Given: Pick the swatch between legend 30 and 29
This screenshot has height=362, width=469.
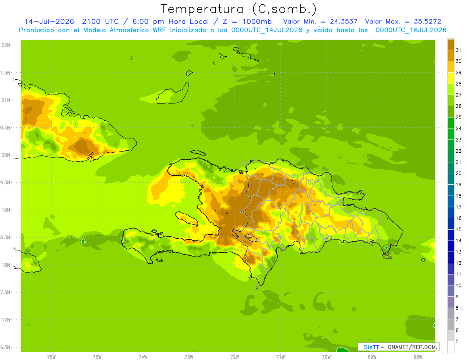Looking at the screenshot, I should (x=451, y=67).
